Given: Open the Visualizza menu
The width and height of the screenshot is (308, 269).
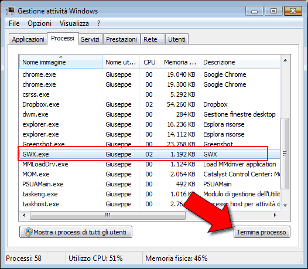Looking at the screenshot, I should (74, 23).
